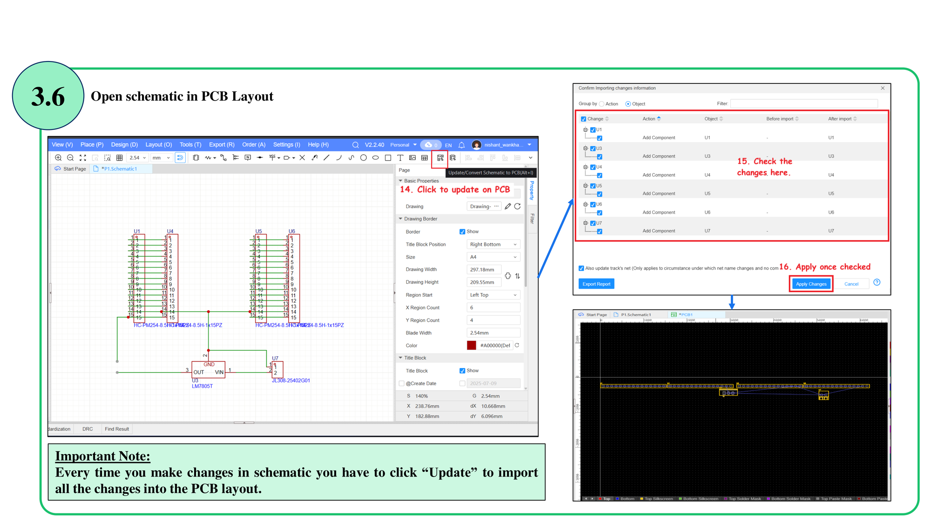
Task: Select the text tool icon
Action: pos(400,158)
